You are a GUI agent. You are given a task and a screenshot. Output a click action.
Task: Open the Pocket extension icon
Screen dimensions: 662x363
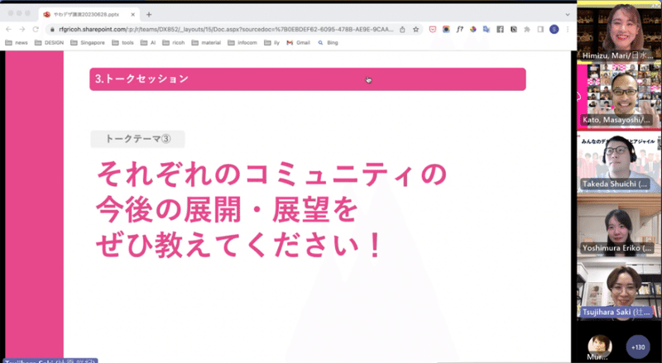tap(432, 29)
